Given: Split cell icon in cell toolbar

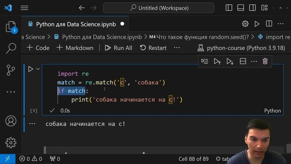Looking at the screenshot, I should click(243, 61).
